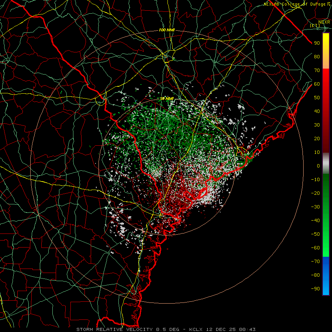Image resolution: width=332 pixels, height=332 pixels.
Task: Click the 10 value on the velocity scale
Action: coord(317,152)
